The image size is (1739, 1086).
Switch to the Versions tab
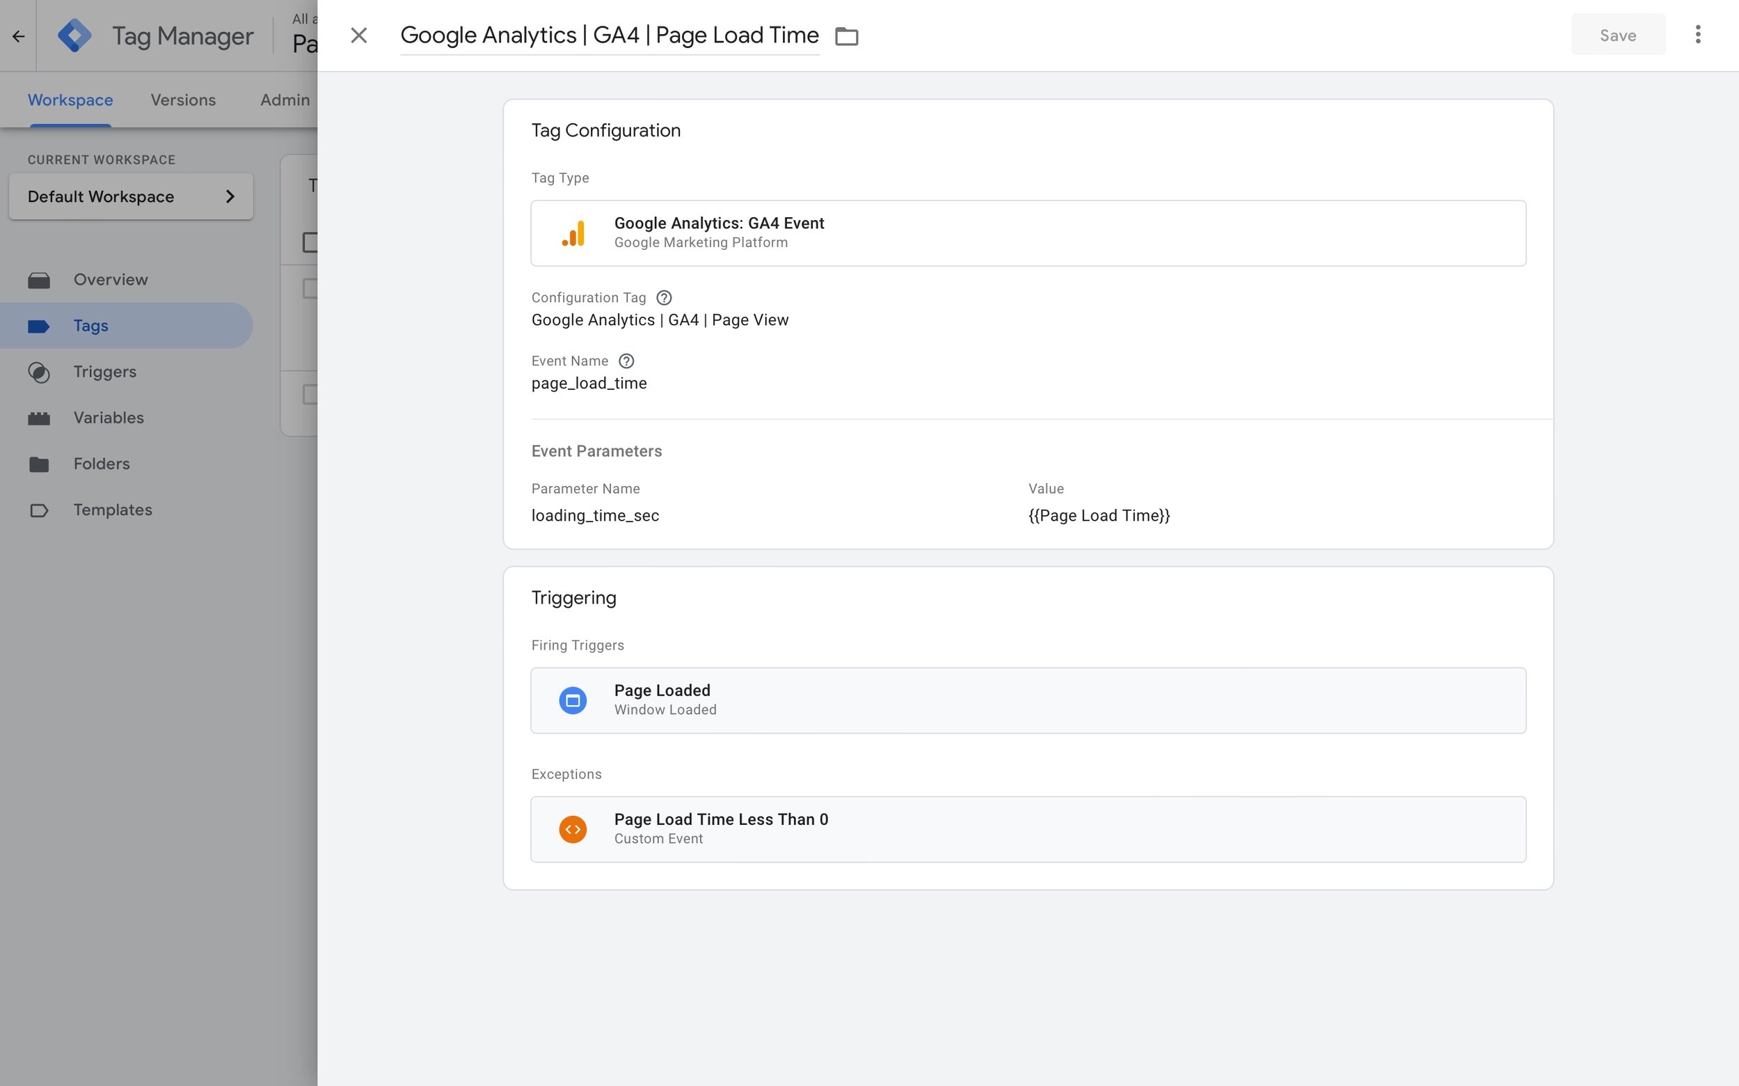coord(183,100)
